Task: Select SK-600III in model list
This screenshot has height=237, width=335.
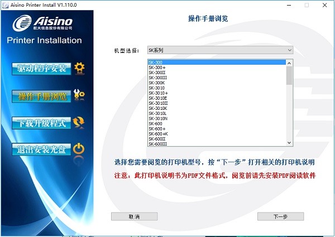Action: pos(217,144)
